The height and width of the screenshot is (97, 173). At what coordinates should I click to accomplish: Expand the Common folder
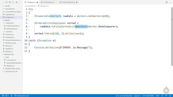tap(9, 32)
